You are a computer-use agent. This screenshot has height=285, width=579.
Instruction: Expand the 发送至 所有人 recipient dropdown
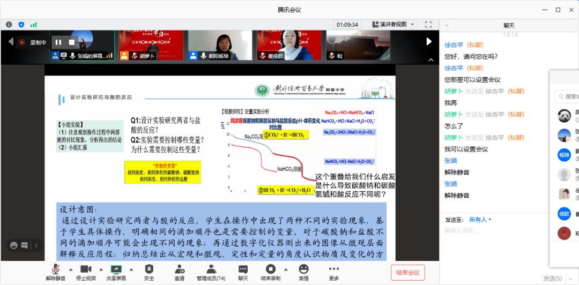[480, 220]
